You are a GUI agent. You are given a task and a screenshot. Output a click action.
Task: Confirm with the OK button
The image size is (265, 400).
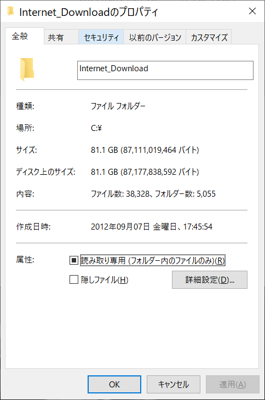[x=114, y=384]
